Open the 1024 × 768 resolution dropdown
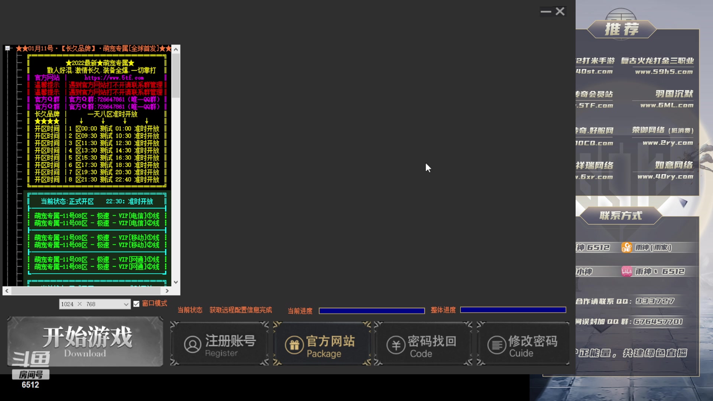 [127, 304]
